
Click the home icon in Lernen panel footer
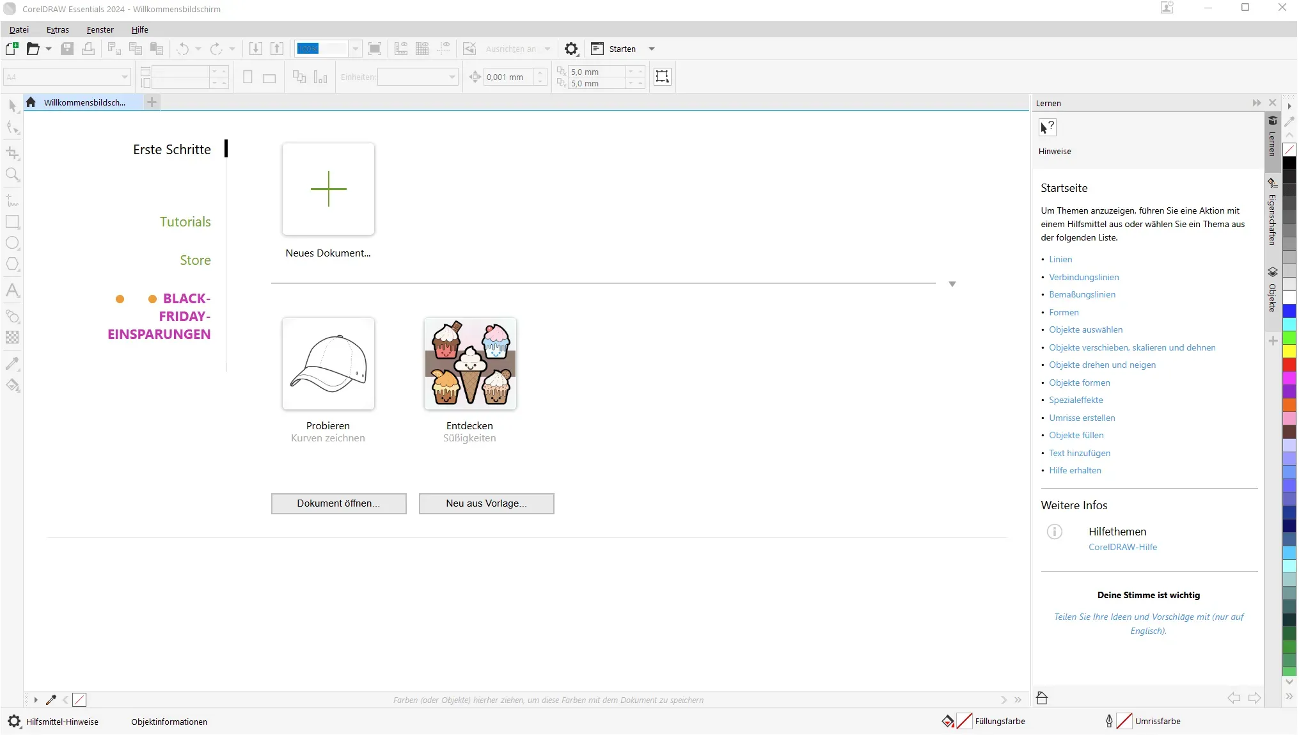1042,698
